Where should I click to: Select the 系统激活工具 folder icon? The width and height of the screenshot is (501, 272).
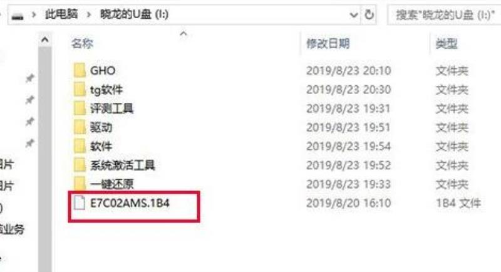(x=80, y=165)
